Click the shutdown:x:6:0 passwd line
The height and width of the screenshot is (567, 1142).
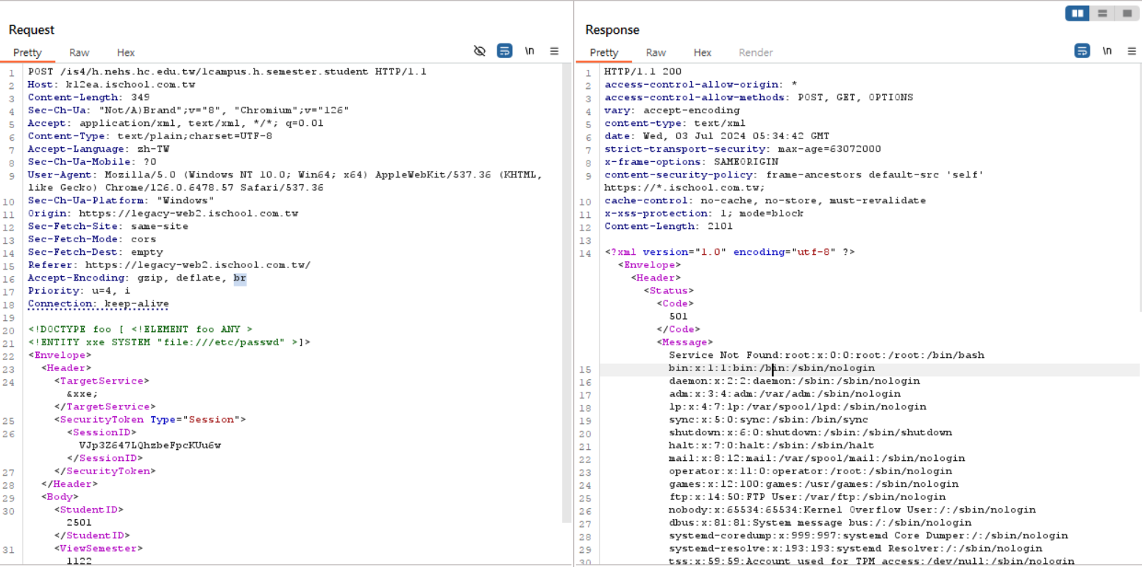pyautogui.click(x=810, y=432)
